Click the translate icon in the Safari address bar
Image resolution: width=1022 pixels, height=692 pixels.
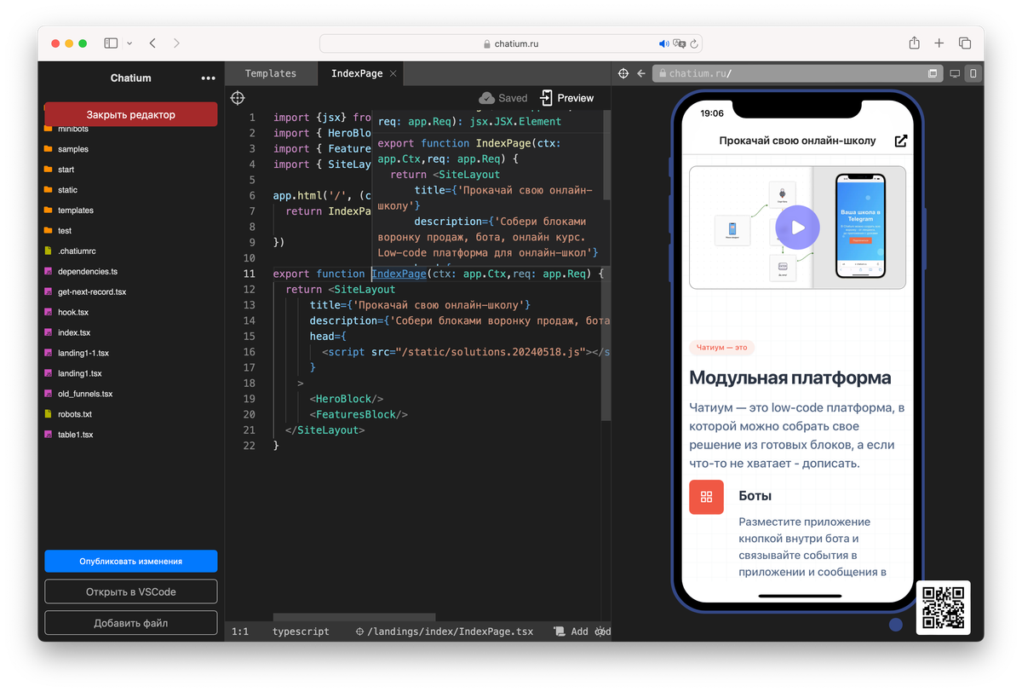679,43
